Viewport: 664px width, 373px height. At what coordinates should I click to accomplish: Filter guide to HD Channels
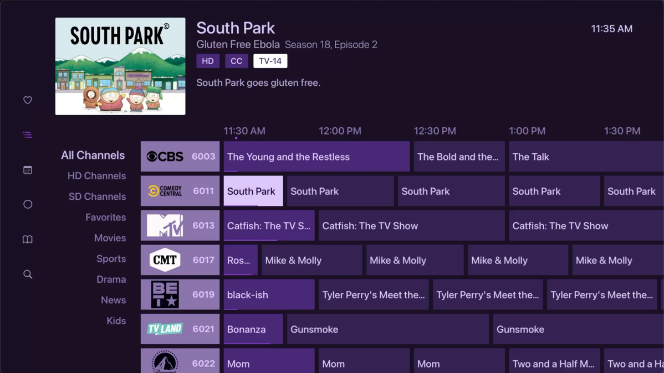click(x=96, y=175)
